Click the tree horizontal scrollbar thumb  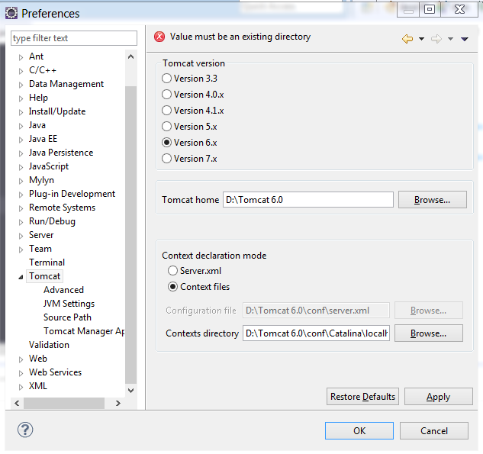pos(64,403)
